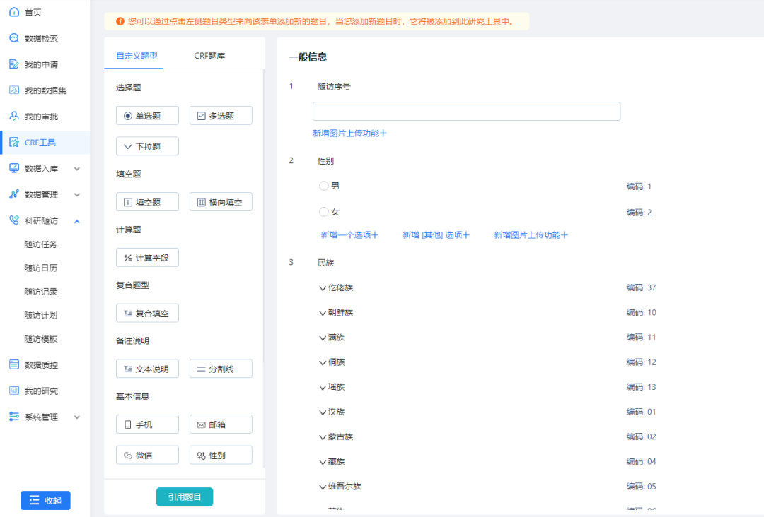Click the question type panel scrollbar
The image size is (764, 517).
point(265,212)
